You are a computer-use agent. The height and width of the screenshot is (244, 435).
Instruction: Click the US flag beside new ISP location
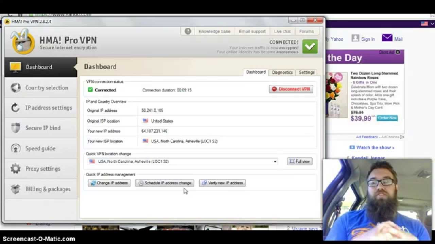tap(145, 141)
